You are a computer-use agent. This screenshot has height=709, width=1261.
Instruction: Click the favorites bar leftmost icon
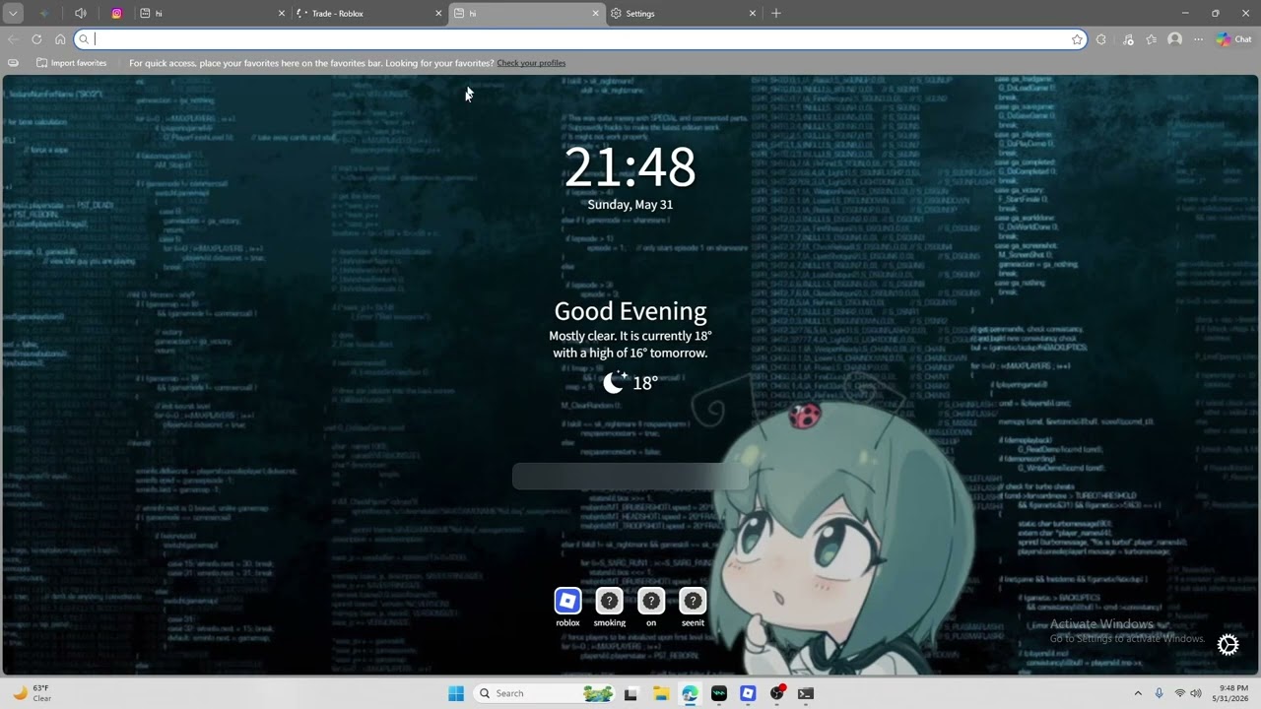click(x=13, y=63)
